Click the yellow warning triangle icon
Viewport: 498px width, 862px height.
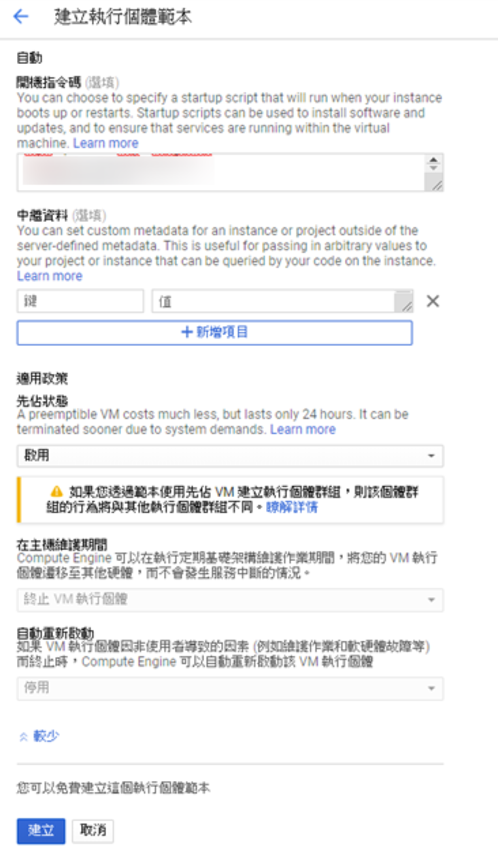57,492
